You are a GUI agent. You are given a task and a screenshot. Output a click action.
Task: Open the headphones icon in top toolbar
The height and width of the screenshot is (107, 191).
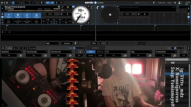(61, 3)
